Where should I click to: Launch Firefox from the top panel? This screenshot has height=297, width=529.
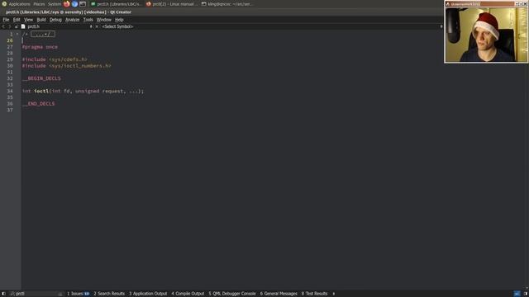point(66,4)
